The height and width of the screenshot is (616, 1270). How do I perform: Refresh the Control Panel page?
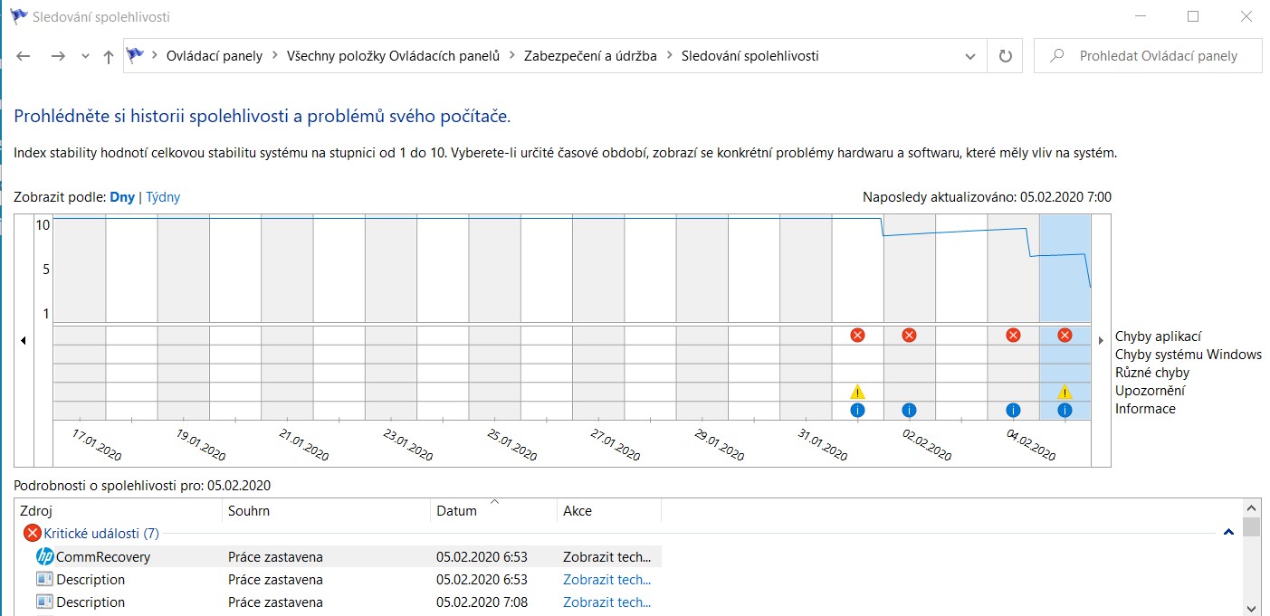(1005, 56)
